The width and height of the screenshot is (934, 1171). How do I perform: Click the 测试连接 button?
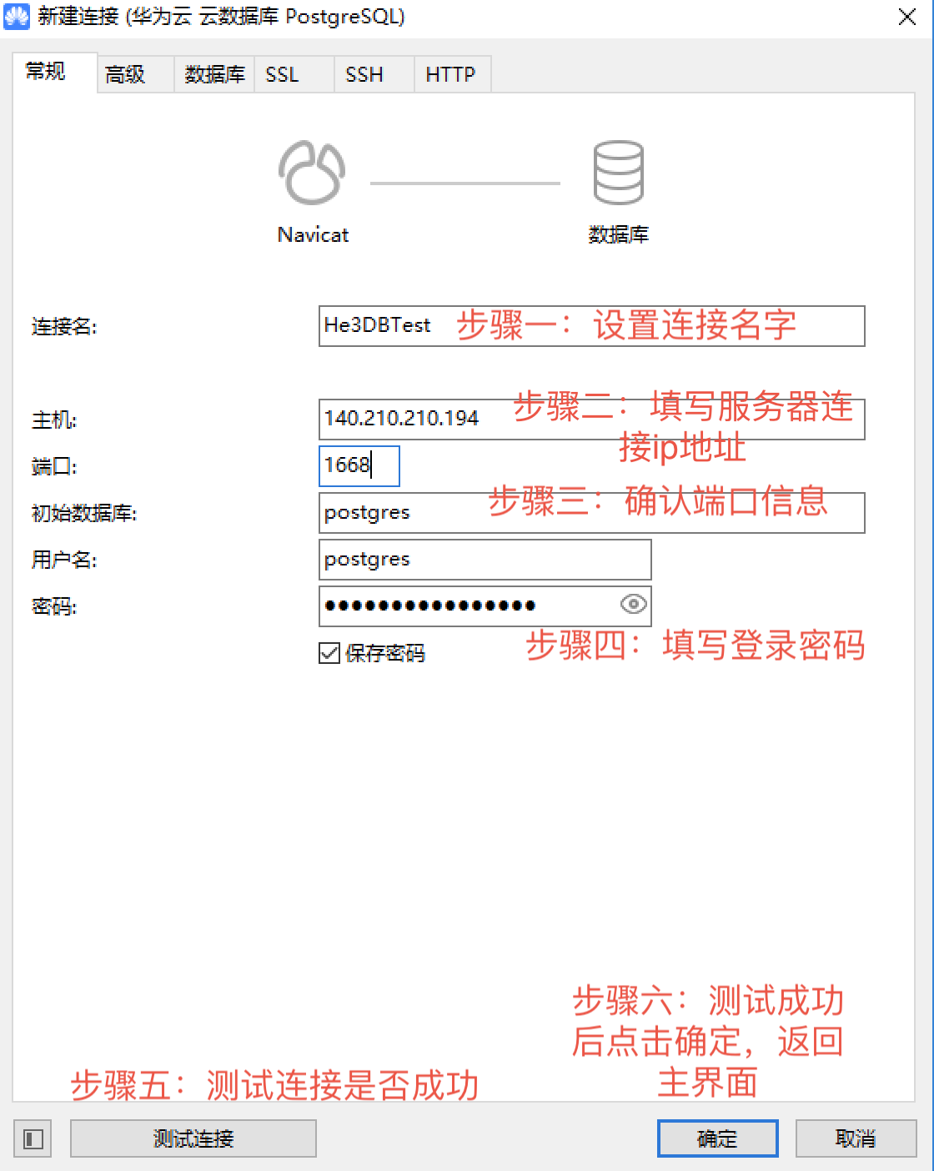pos(193,1138)
